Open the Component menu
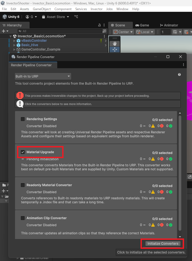Screen dimensions: 192x261 point(63,9)
